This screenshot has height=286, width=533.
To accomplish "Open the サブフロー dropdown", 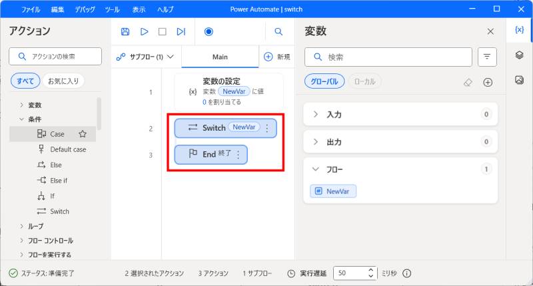I will click(x=145, y=57).
